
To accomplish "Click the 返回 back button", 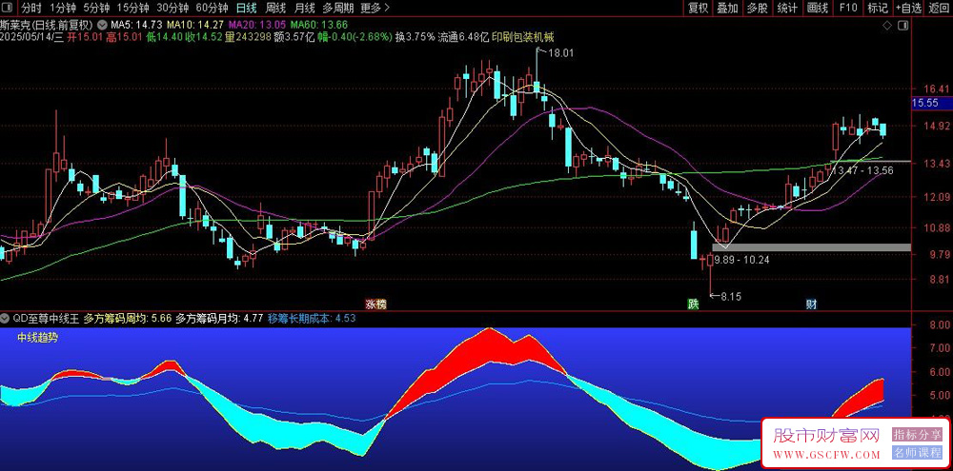I will coord(939,8).
